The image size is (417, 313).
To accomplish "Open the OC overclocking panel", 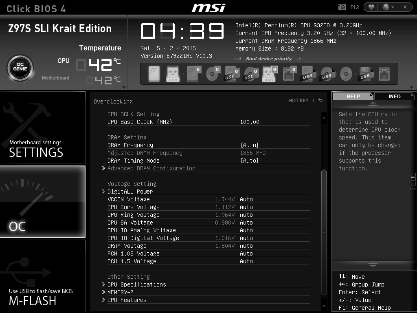I will point(42,202).
